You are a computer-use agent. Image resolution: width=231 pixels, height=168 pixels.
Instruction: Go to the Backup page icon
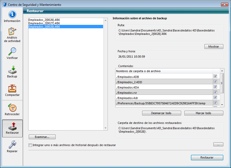(12, 70)
